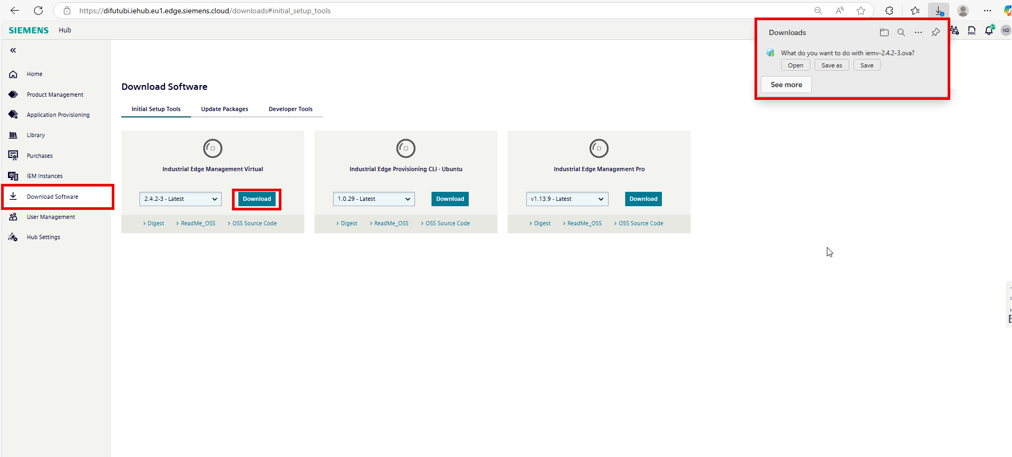Pin the Downloads panel
The height and width of the screenshot is (457, 1012).
tap(935, 32)
